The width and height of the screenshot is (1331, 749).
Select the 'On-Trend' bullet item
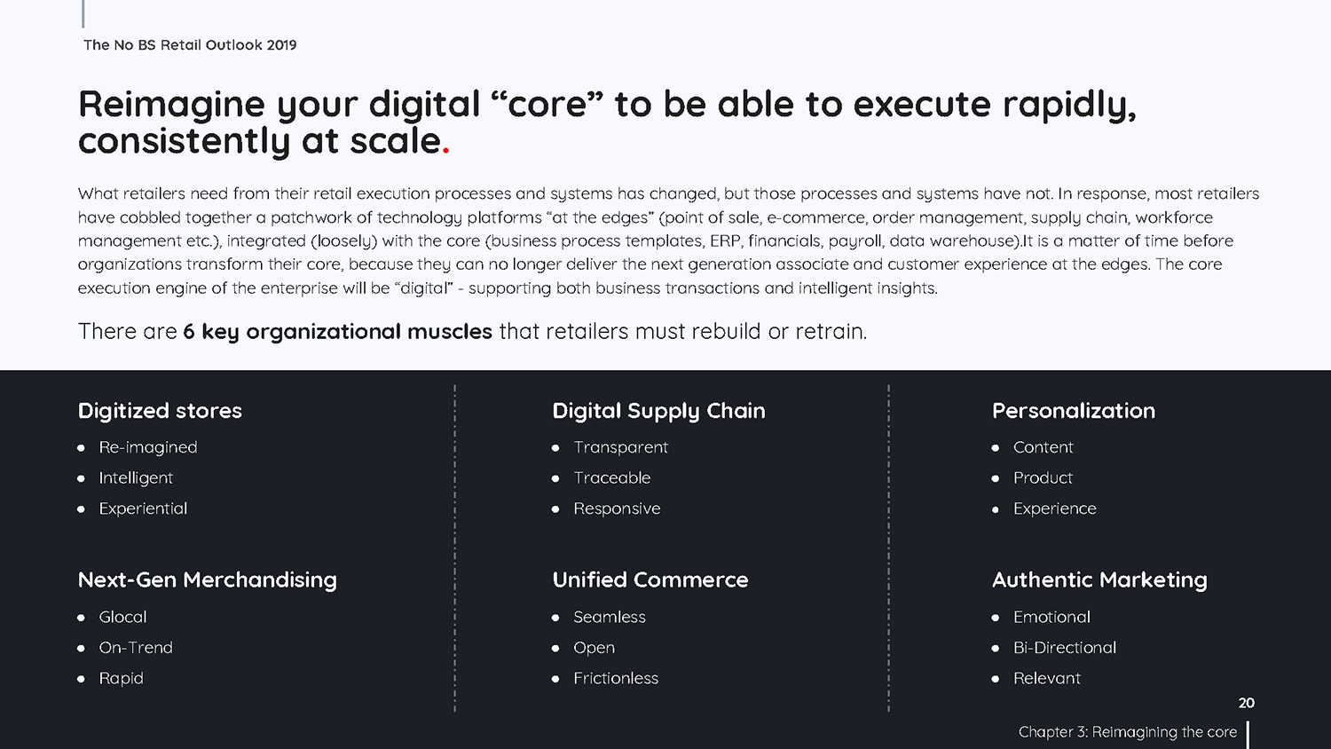[136, 648]
